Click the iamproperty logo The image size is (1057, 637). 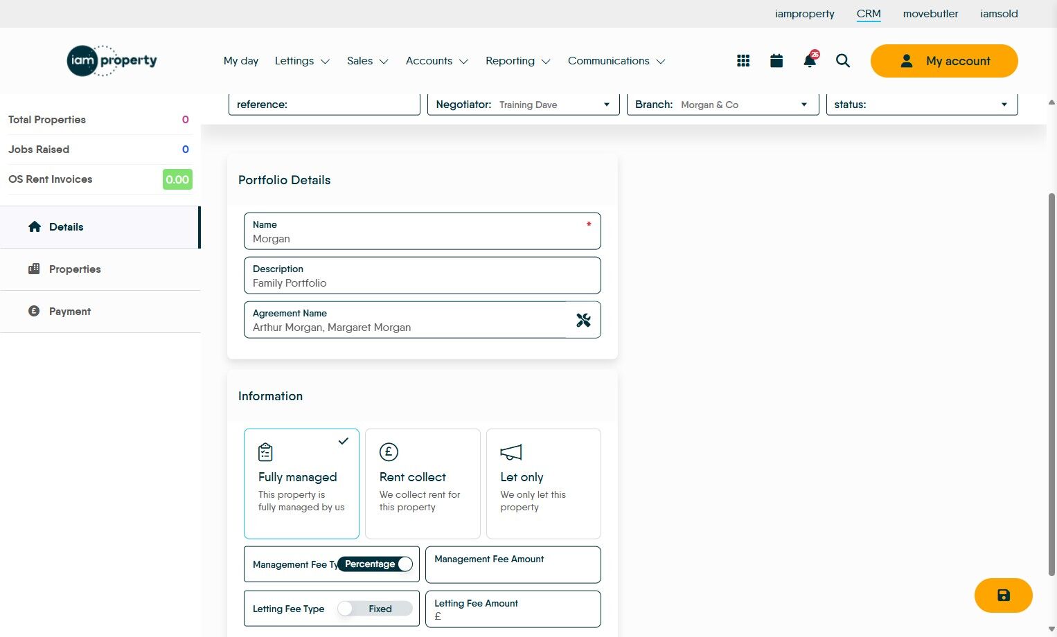(112, 61)
